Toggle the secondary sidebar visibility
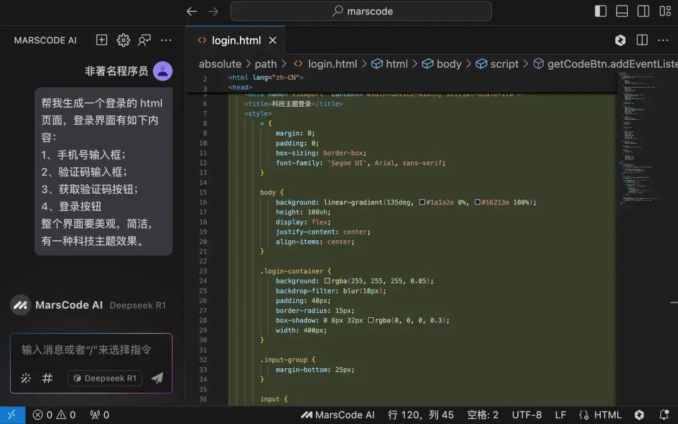The width and height of the screenshot is (678, 424). tap(643, 11)
